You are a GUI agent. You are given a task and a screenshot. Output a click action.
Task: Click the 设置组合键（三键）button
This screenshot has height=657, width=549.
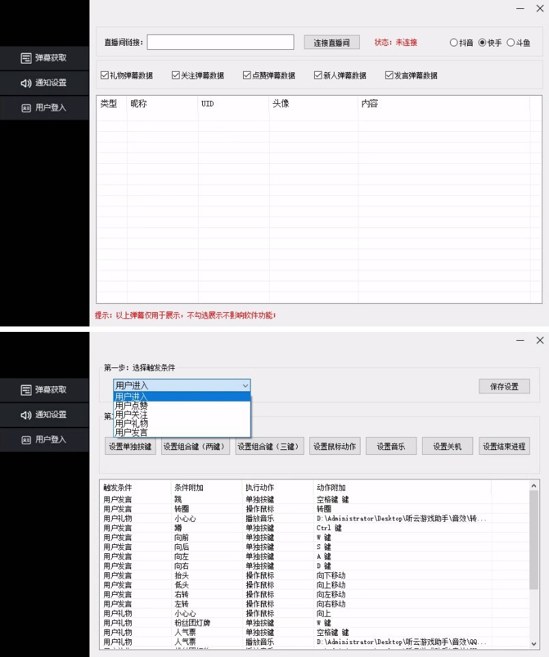coord(270,446)
